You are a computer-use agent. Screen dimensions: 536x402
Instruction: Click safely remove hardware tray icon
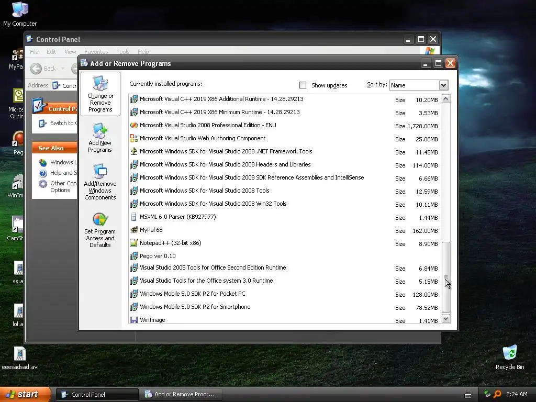click(x=487, y=394)
